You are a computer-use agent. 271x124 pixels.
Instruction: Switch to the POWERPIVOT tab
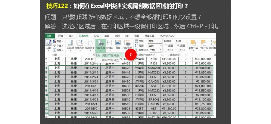coord(167,36)
